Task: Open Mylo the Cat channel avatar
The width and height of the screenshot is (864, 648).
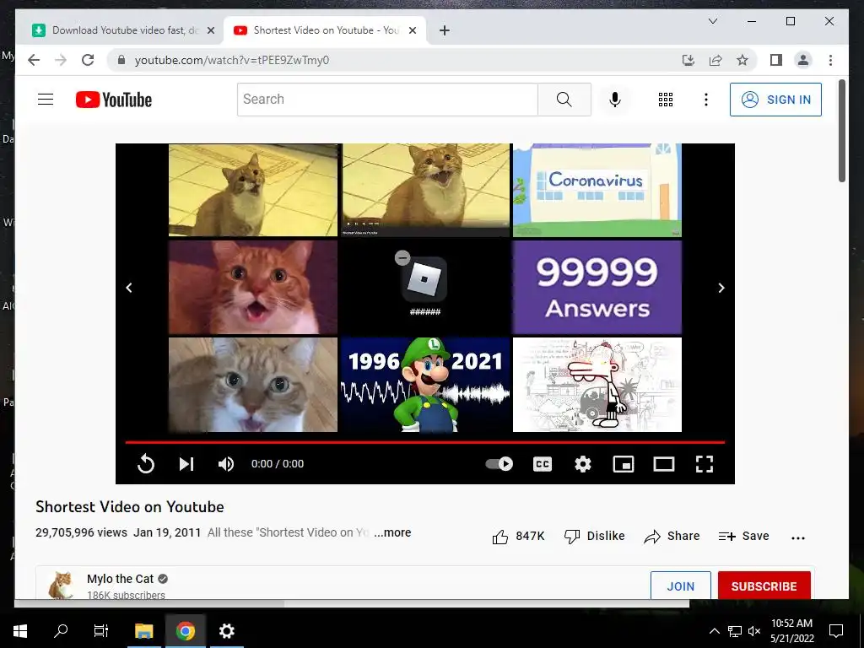Action: click(x=61, y=586)
